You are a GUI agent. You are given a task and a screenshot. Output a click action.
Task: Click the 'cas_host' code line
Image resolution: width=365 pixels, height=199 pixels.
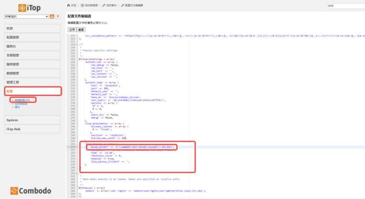101,68
